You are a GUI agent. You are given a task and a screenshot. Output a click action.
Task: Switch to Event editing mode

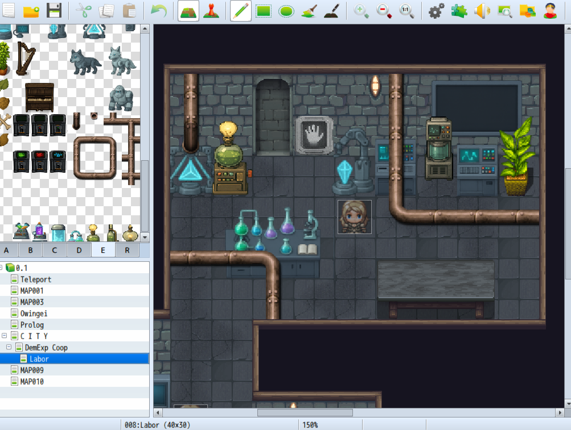(x=211, y=11)
